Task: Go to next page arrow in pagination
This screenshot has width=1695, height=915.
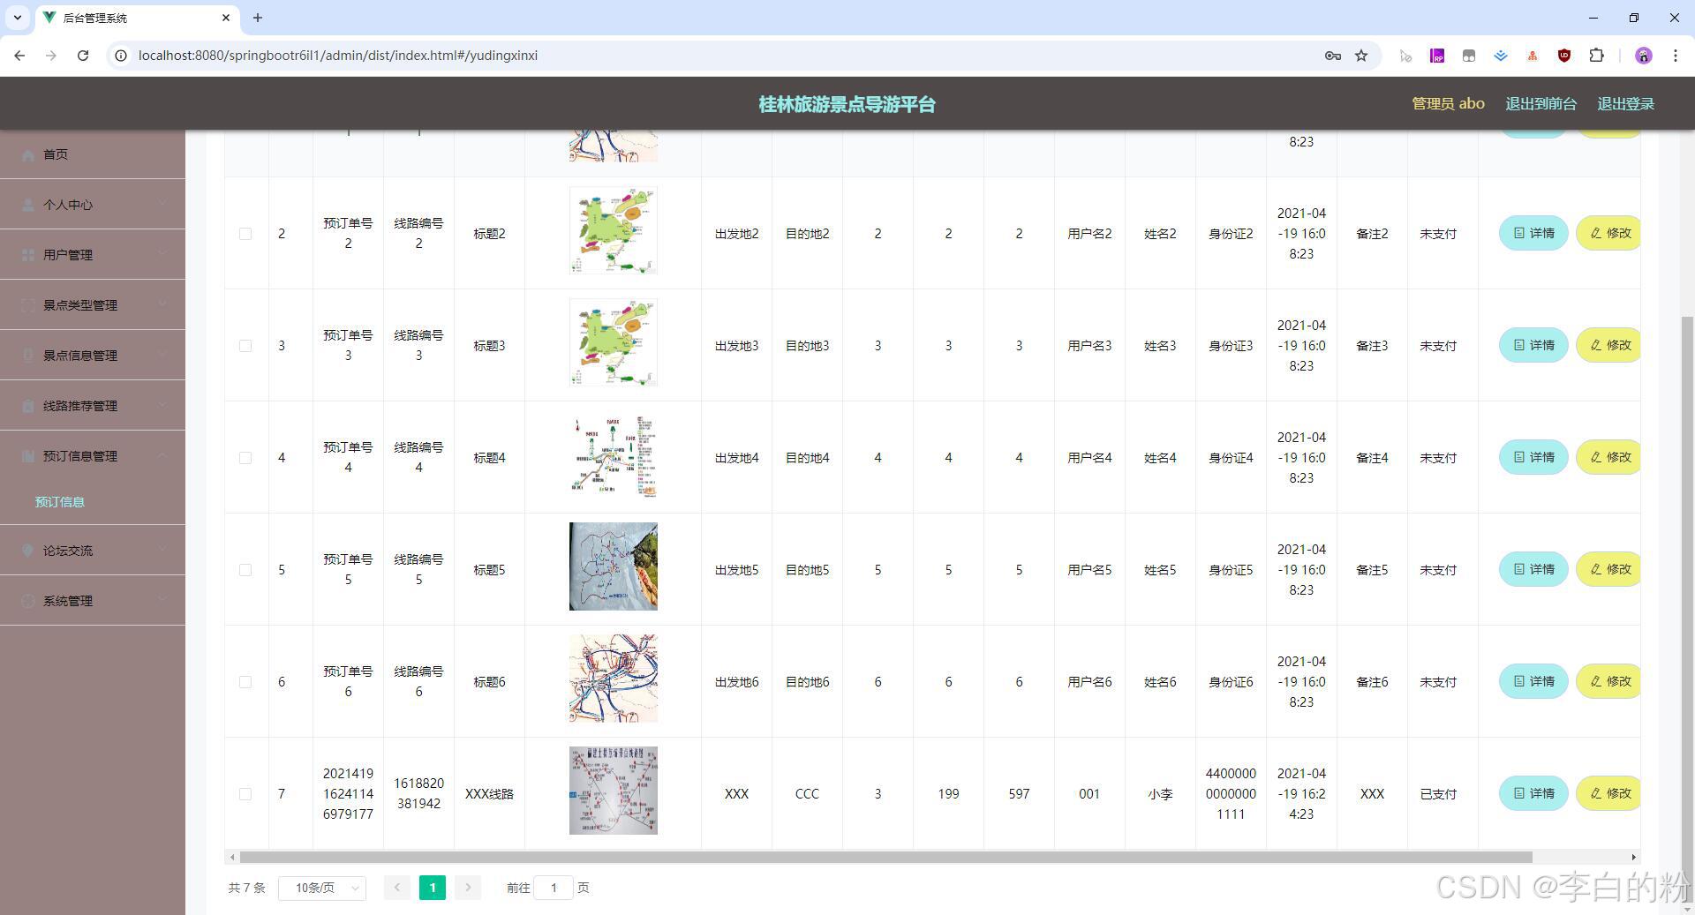Action: (468, 888)
